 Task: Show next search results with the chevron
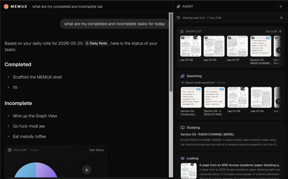click(278, 101)
